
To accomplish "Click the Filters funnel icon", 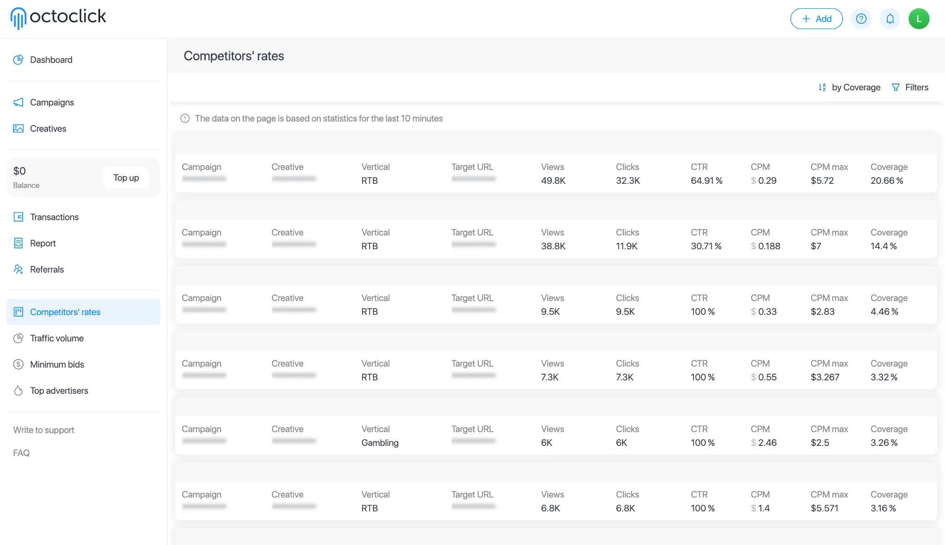I will pos(896,87).
